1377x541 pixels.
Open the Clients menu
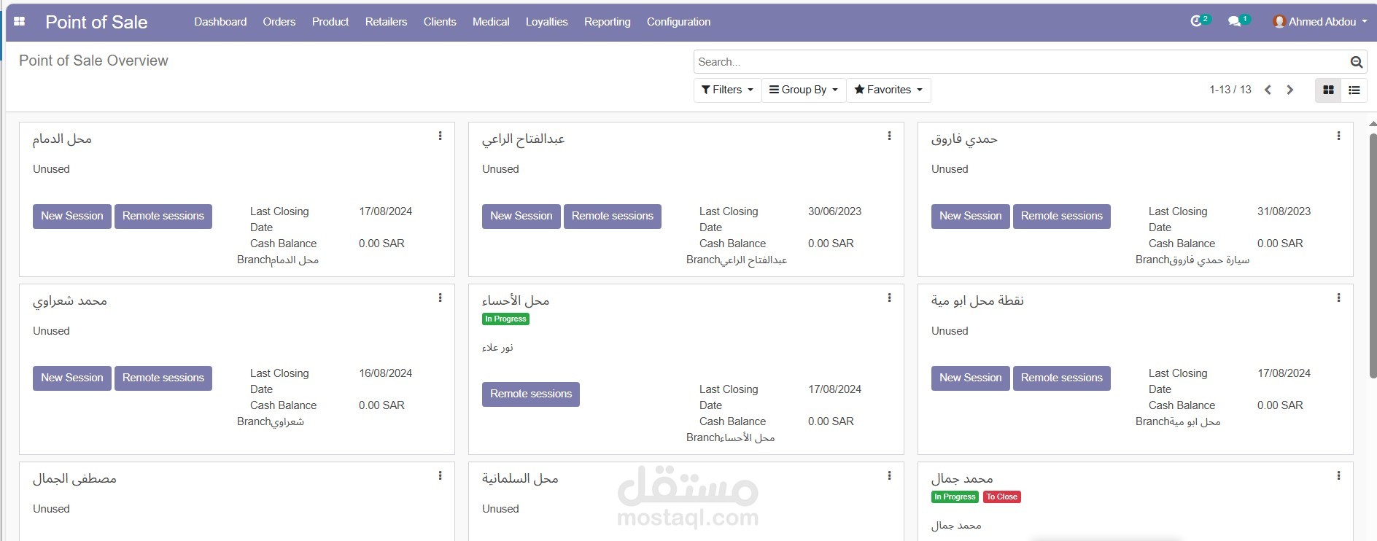pyautogui.click(x=440, y=22)
